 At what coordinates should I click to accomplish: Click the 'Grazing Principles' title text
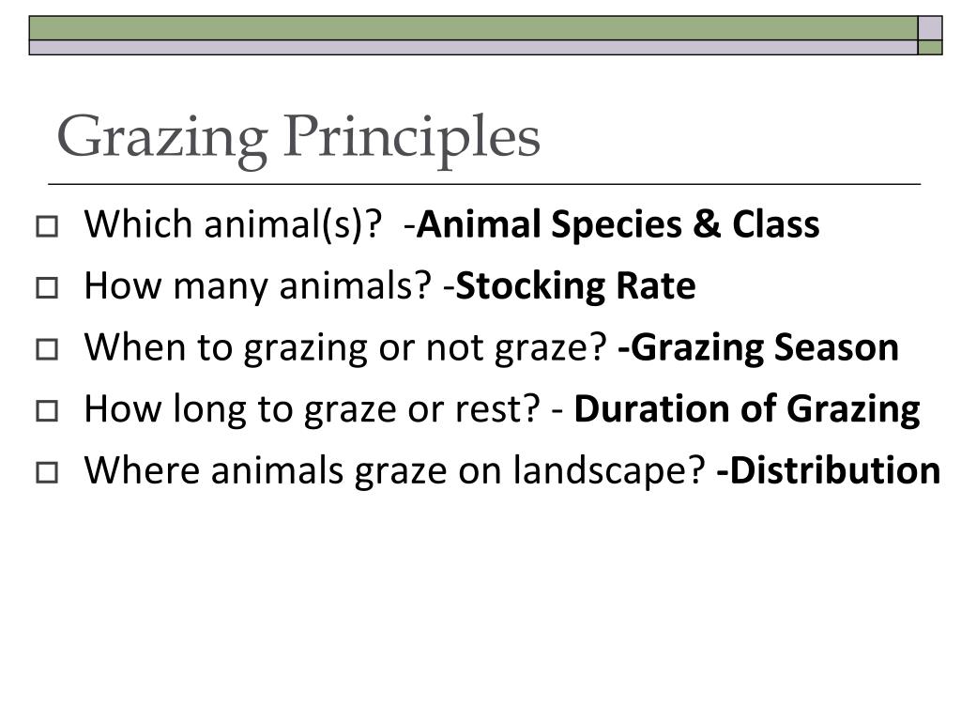298,140
